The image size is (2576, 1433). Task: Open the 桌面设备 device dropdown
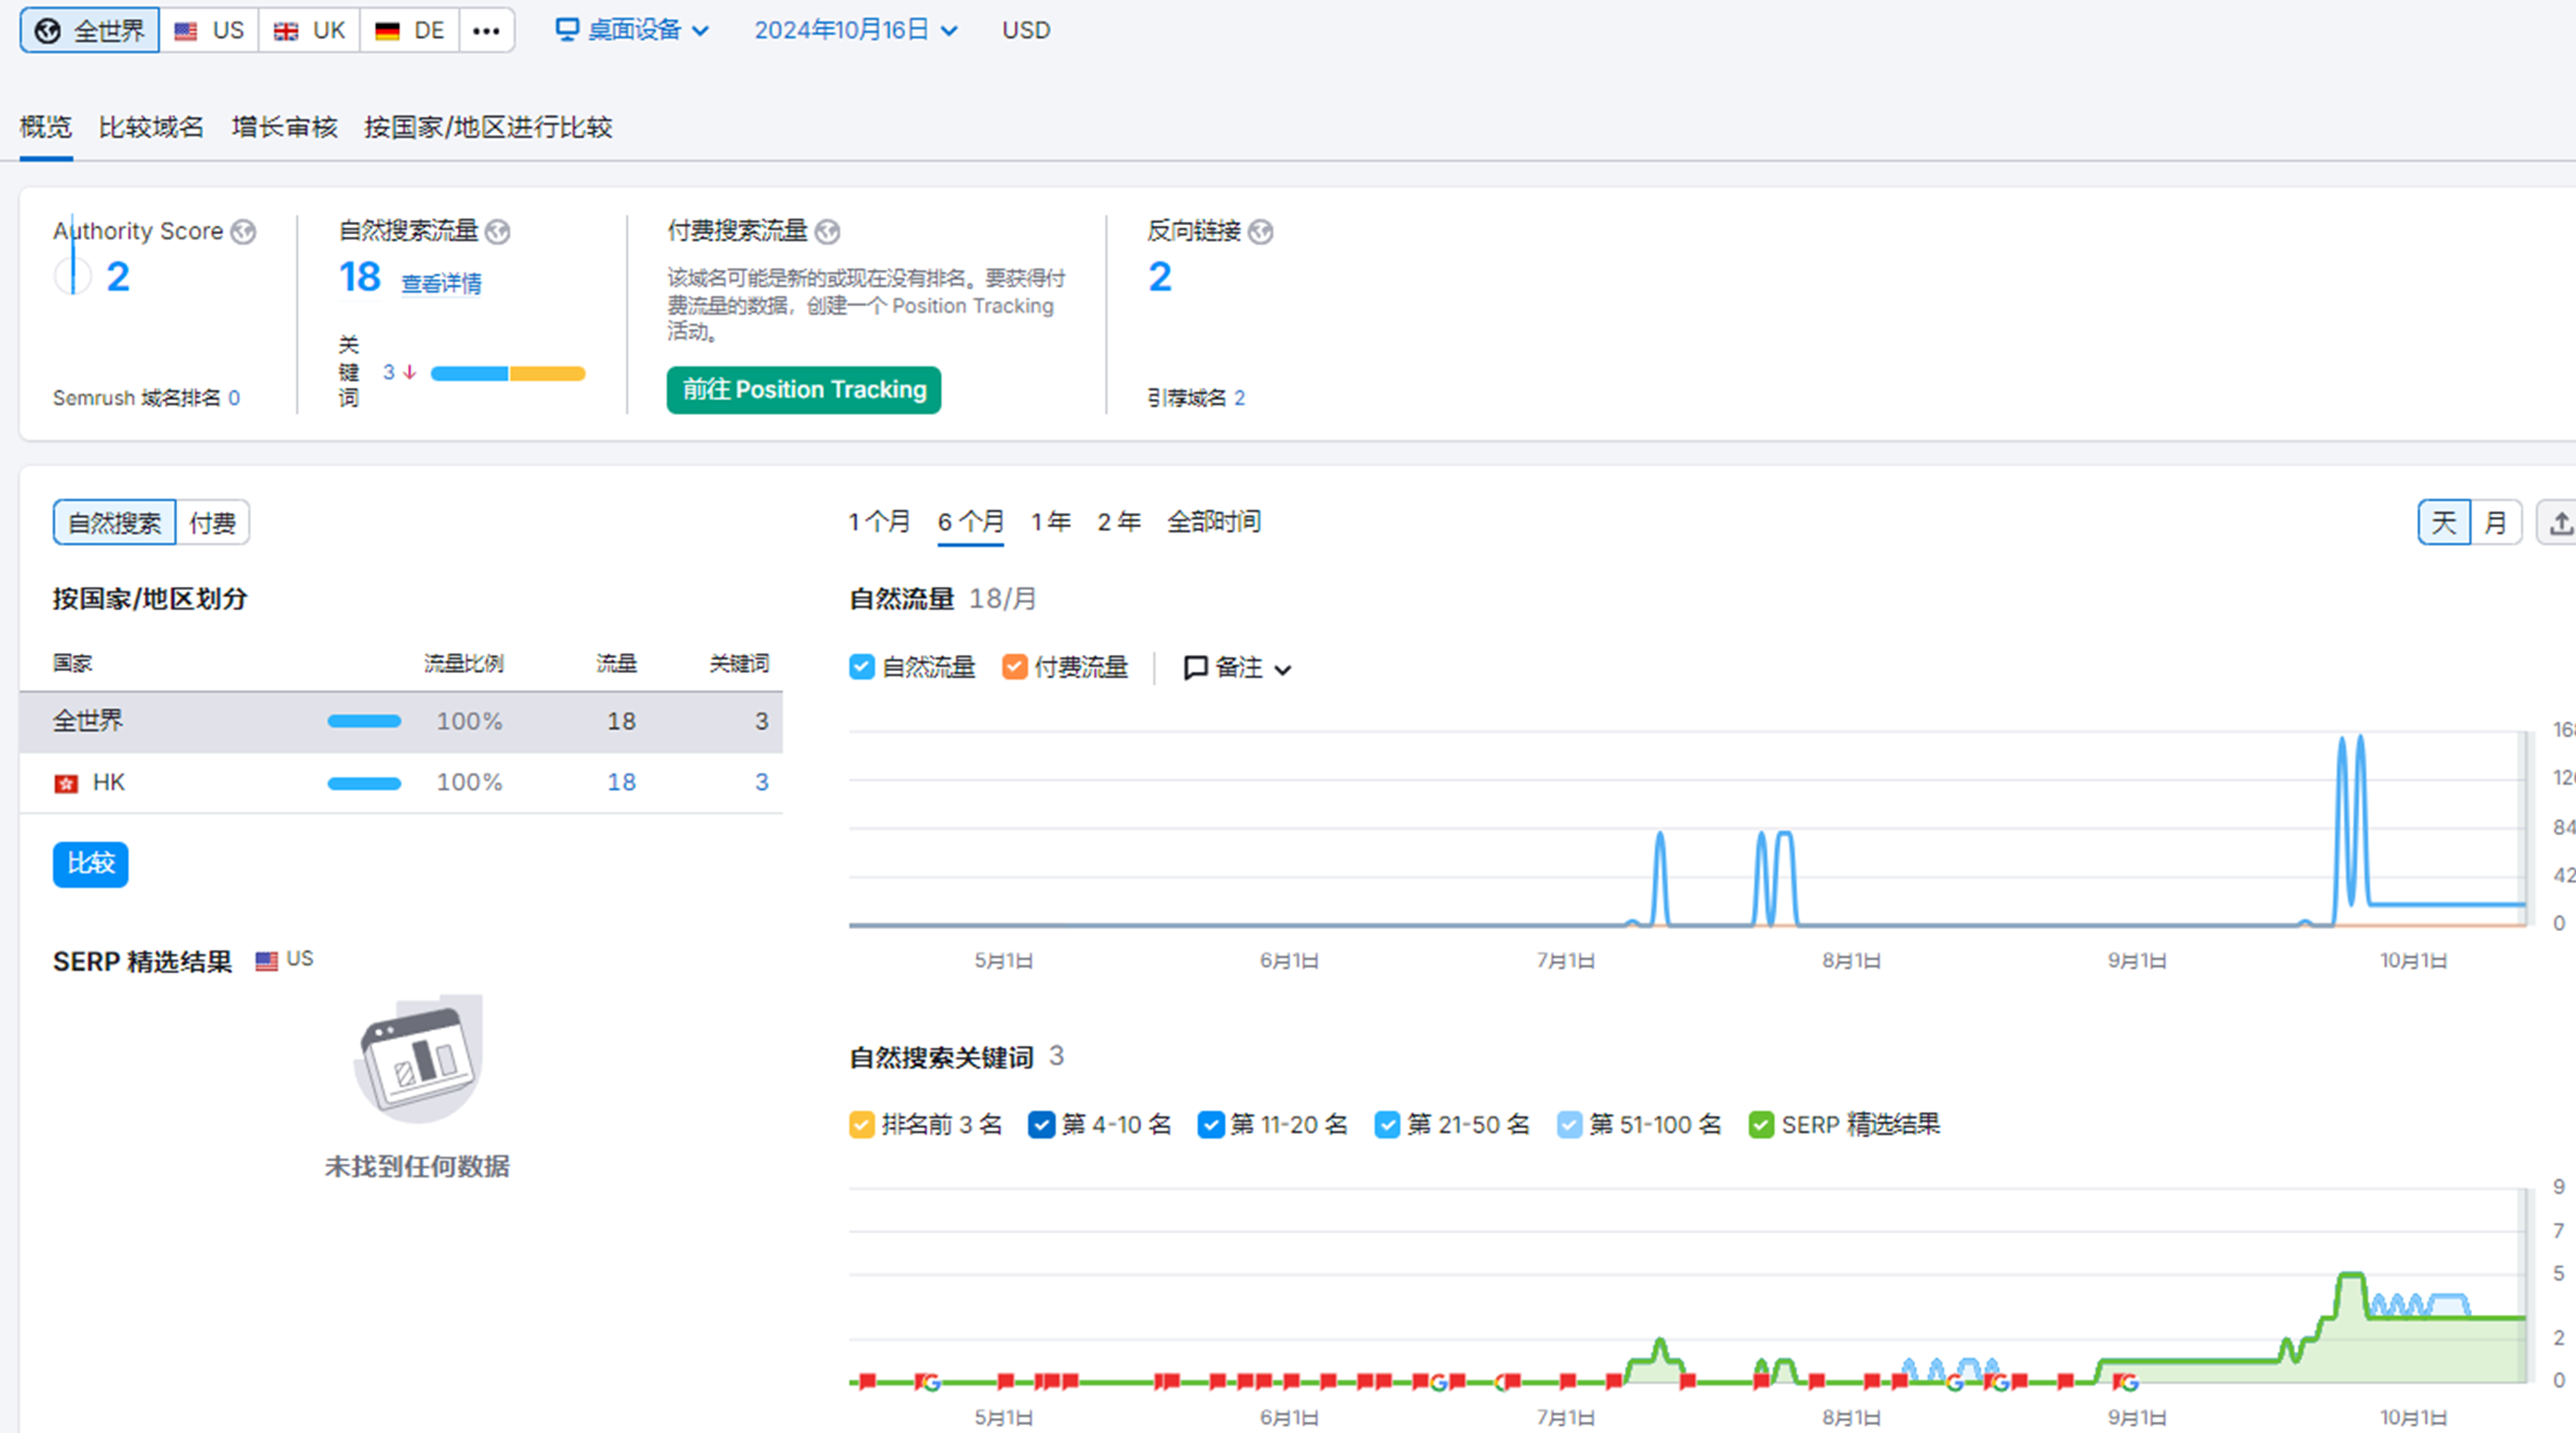pos(632,30)
